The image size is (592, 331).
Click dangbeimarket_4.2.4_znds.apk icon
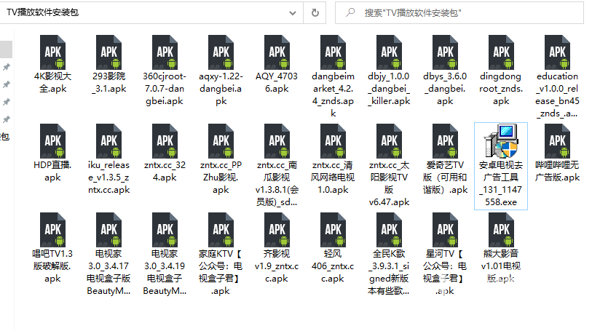coord(333,52)
